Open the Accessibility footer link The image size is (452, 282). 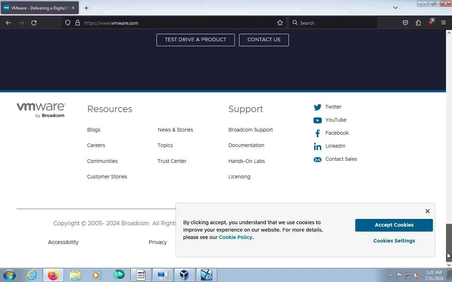click(x=63, y=242)
